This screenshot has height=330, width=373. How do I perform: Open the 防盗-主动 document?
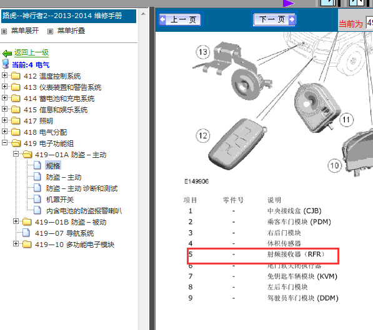click(x=64, y=177)
